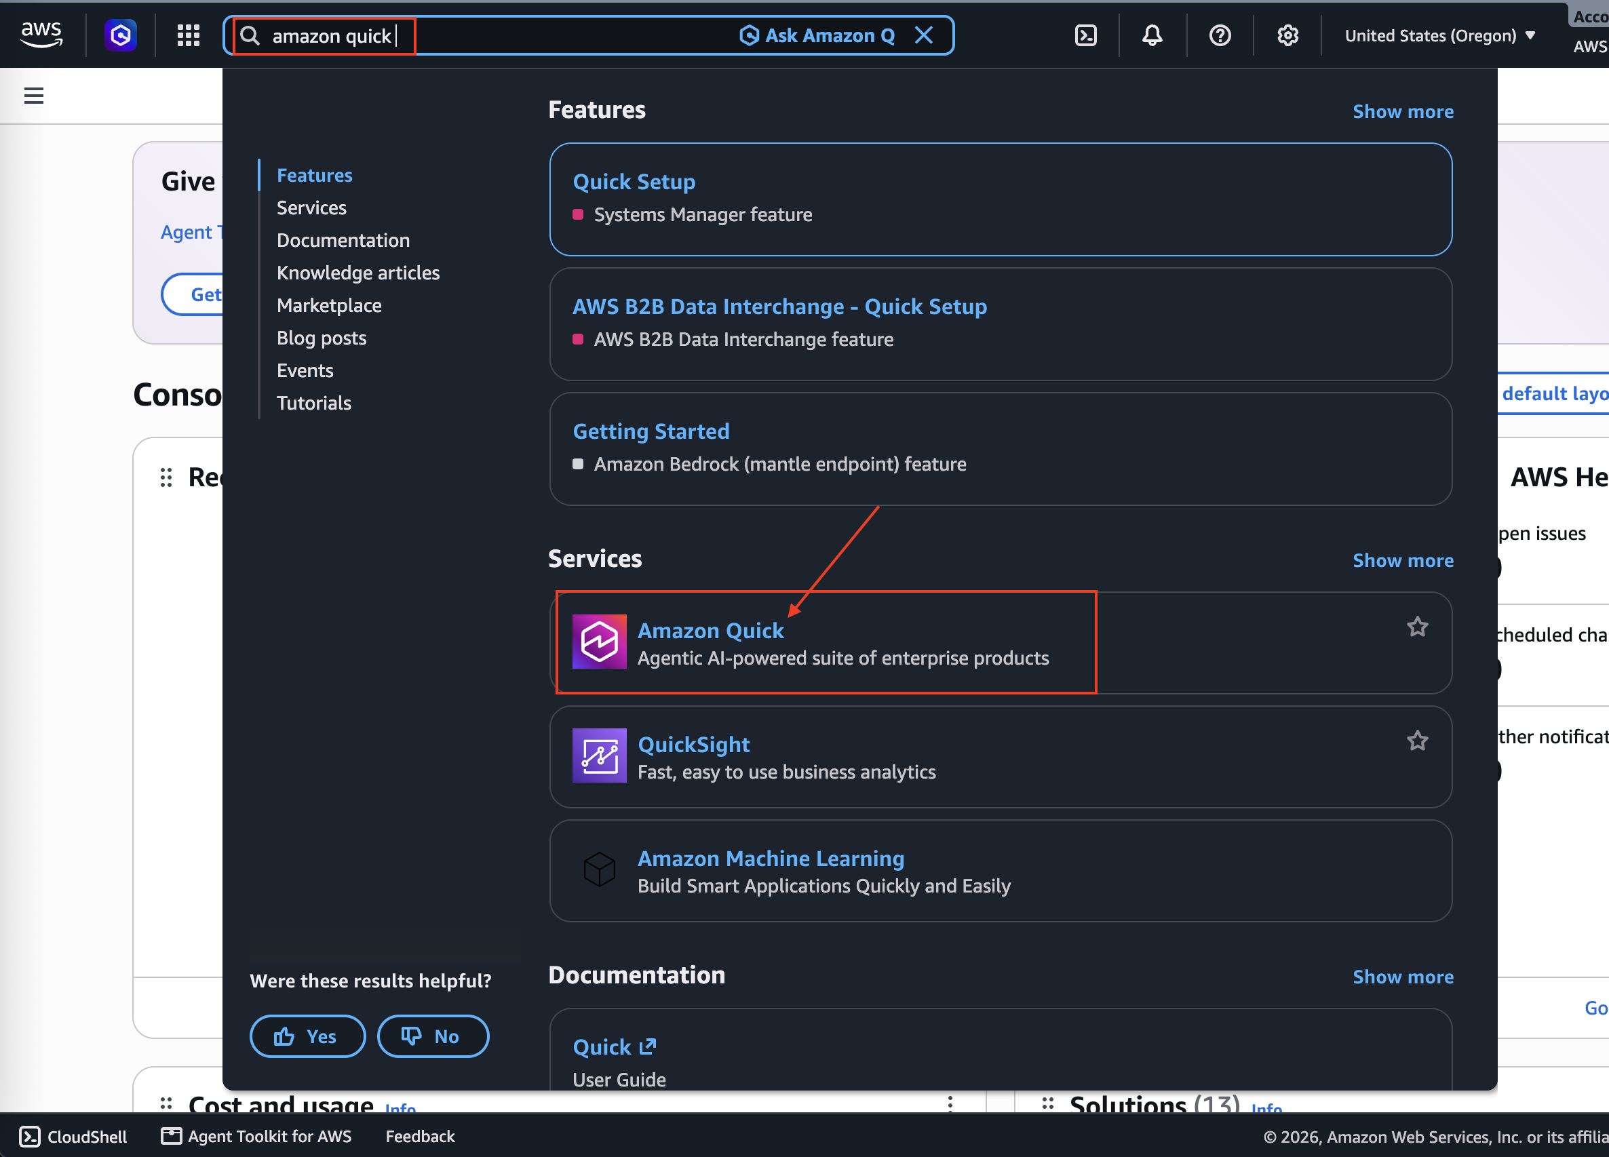The image size is (1609, 1157).
Task: Select the Blog posts category filter
Action: point(322,338)
